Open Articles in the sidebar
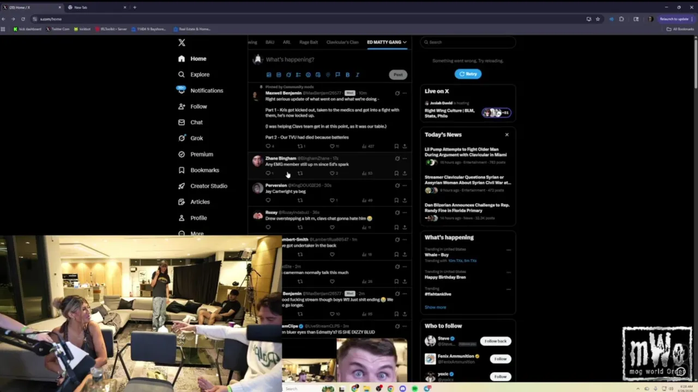Screen dimensions: 698x392 [x=194, y=201]
